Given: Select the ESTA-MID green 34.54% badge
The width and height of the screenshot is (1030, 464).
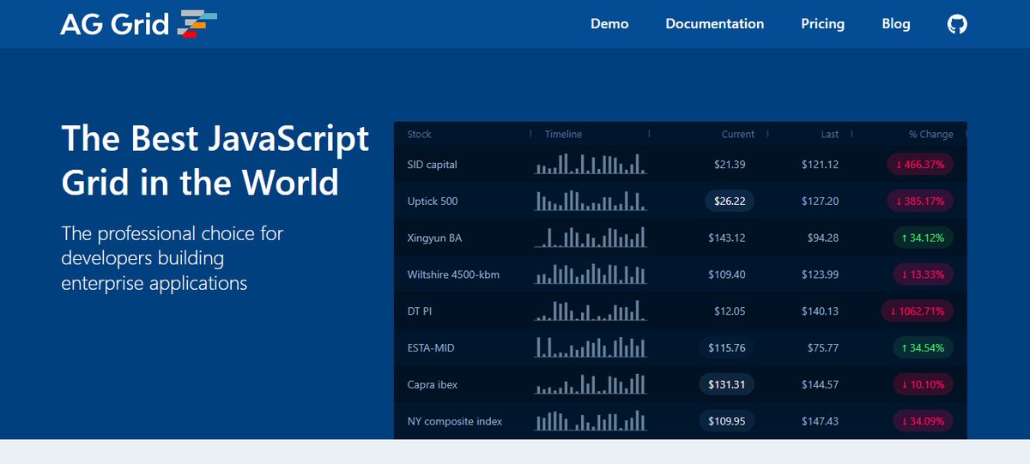Looking at the screenshot, I should point(923,347).
